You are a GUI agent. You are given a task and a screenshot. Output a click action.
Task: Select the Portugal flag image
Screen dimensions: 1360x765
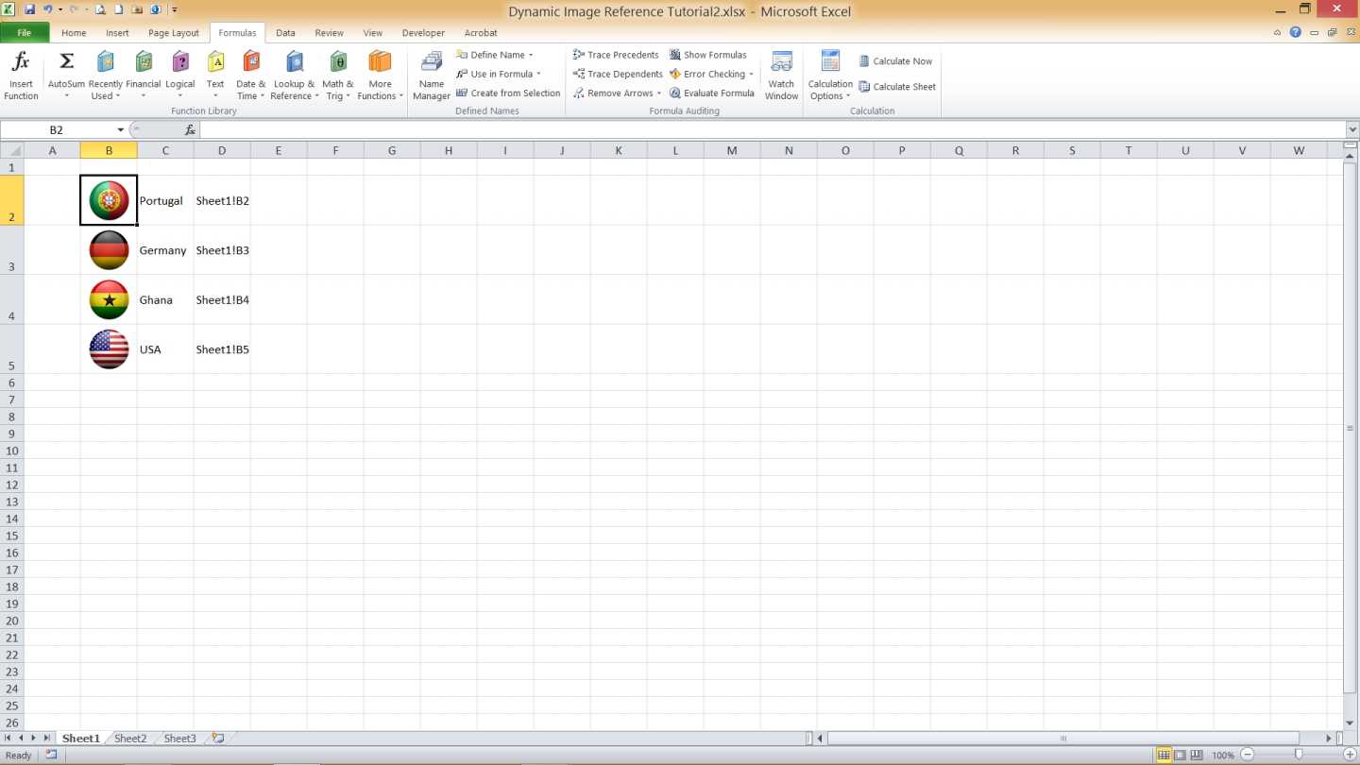click(109, 200)
